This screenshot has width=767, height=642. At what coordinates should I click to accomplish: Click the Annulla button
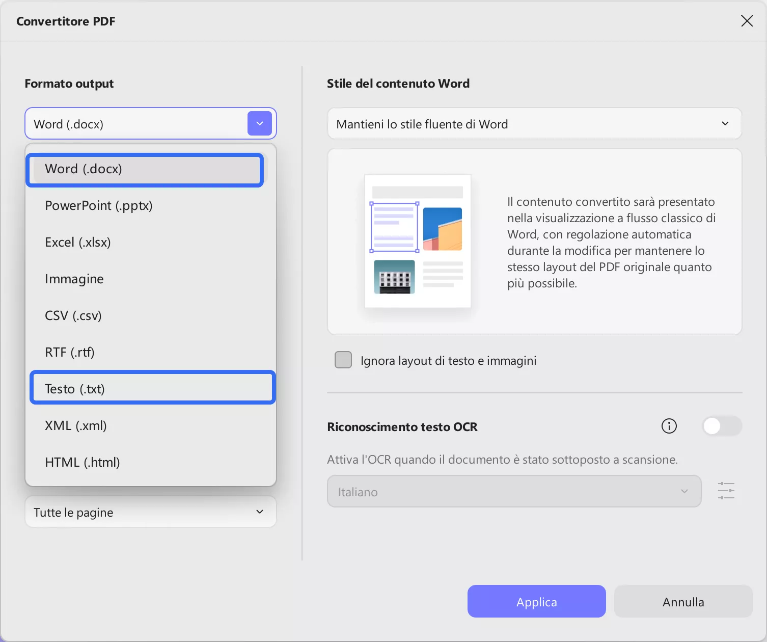click(682, 601)
